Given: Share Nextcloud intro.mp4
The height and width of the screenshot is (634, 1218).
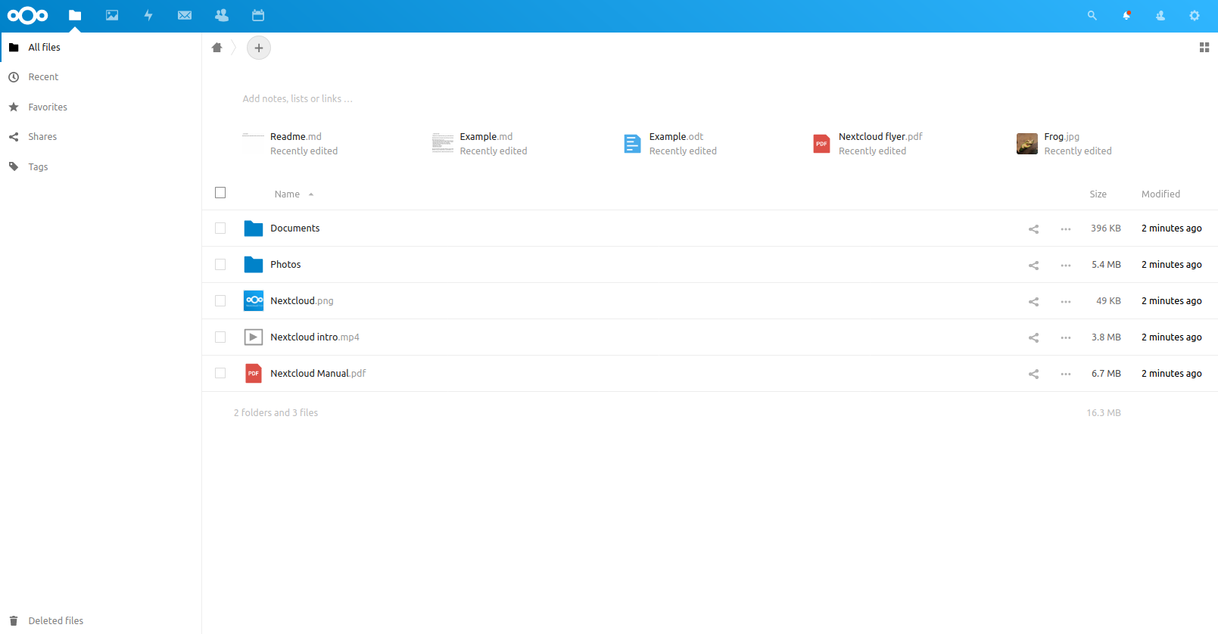Looking at the screenshot, I should 1033,337.
